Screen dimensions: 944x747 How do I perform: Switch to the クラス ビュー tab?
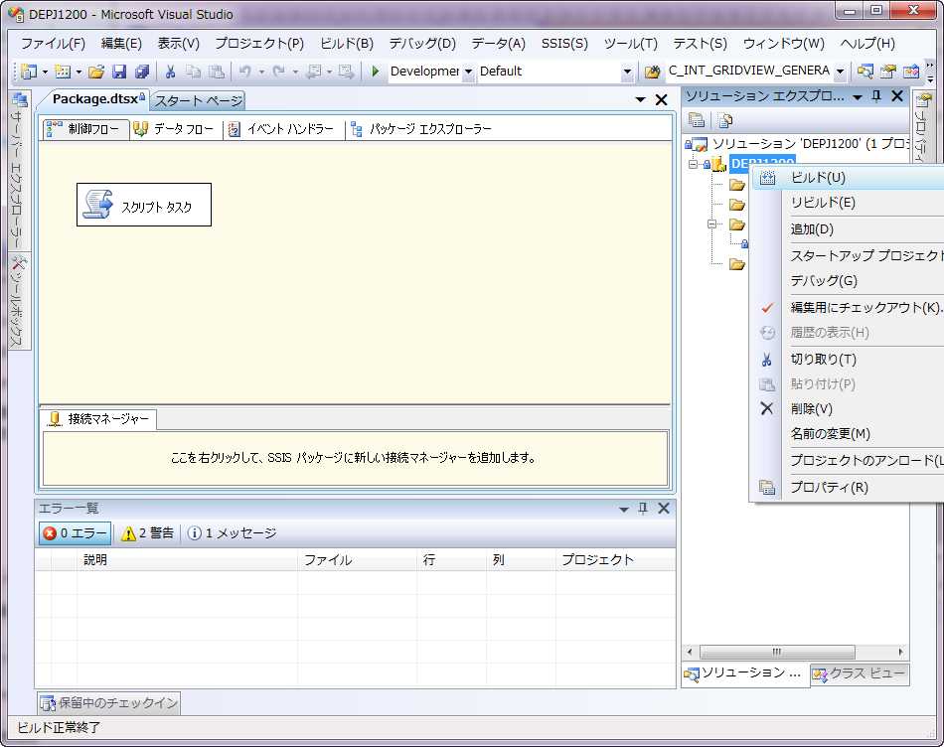coord(860,674)
